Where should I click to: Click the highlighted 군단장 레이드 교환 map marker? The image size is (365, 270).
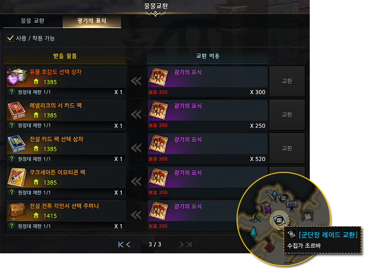pyautogui.click(x=279, y=220)
